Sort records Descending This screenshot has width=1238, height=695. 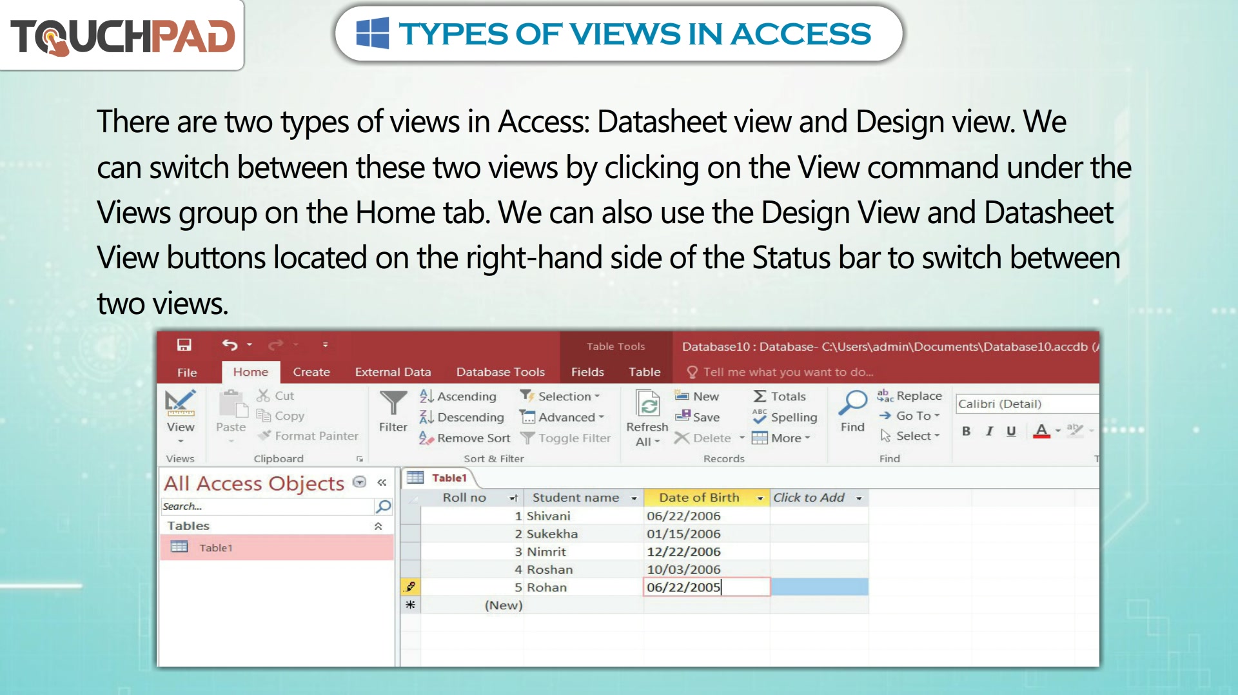(462, 417)
